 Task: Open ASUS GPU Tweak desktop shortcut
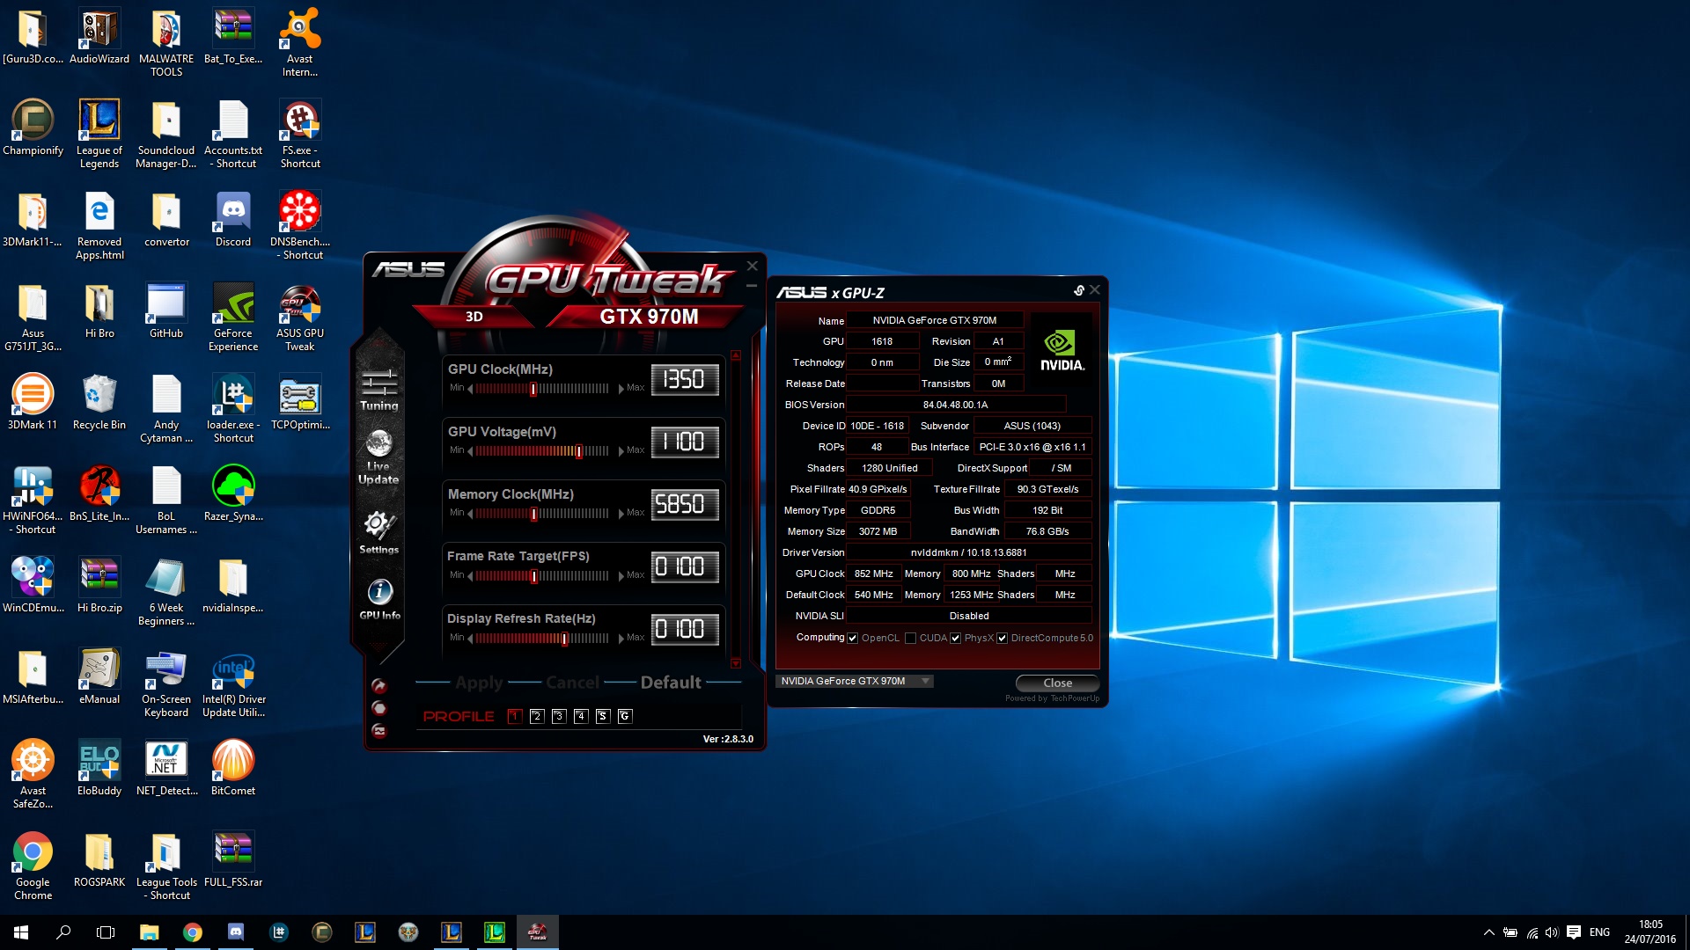(300, 318)
